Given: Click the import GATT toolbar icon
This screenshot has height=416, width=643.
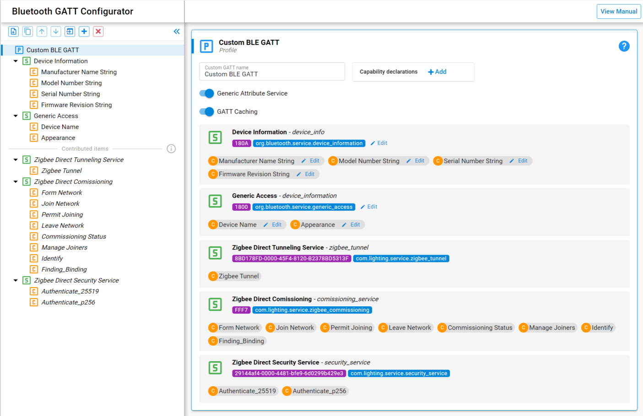Looking at the screenshot, I should pos(70,32).
